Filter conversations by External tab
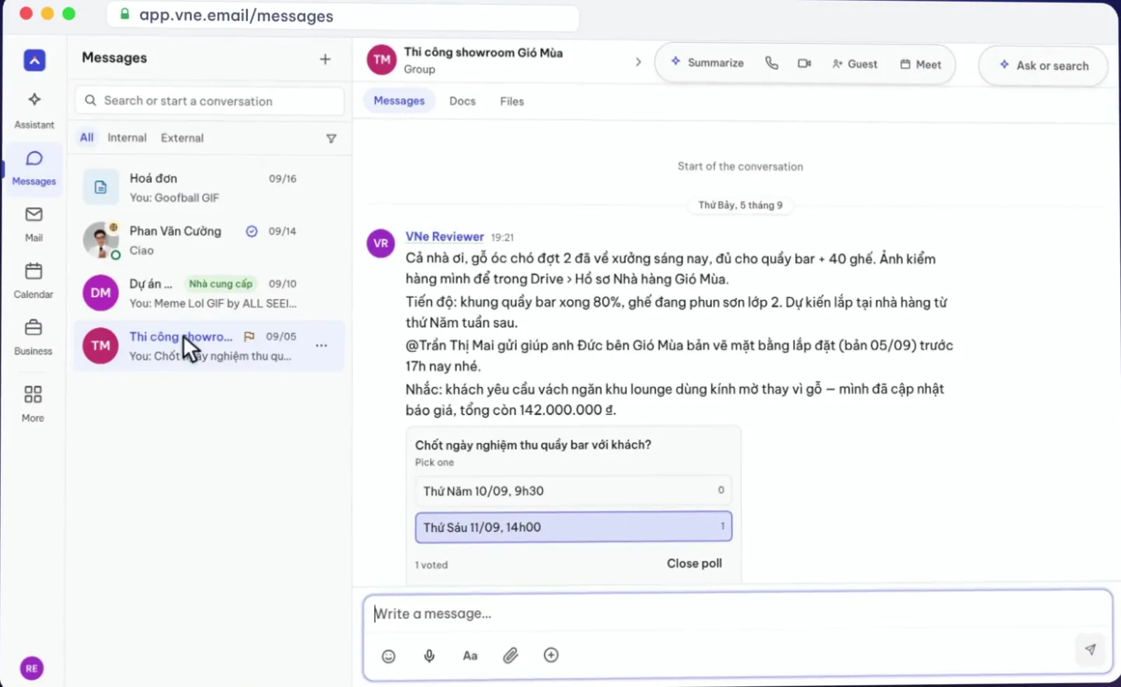The image size is (1121, 687). click(182, 138)
